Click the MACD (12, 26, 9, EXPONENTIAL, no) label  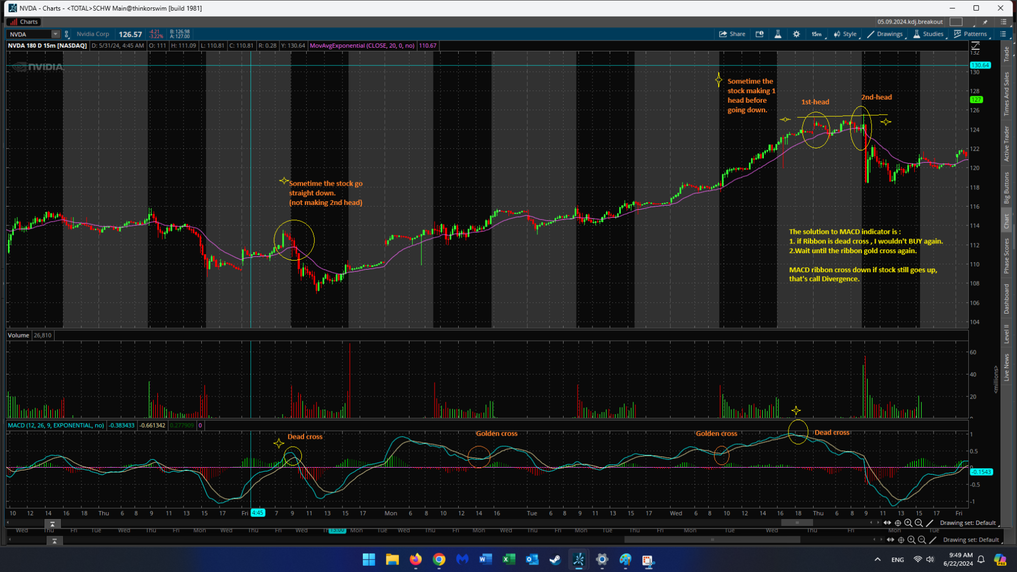tap(56, 425)
